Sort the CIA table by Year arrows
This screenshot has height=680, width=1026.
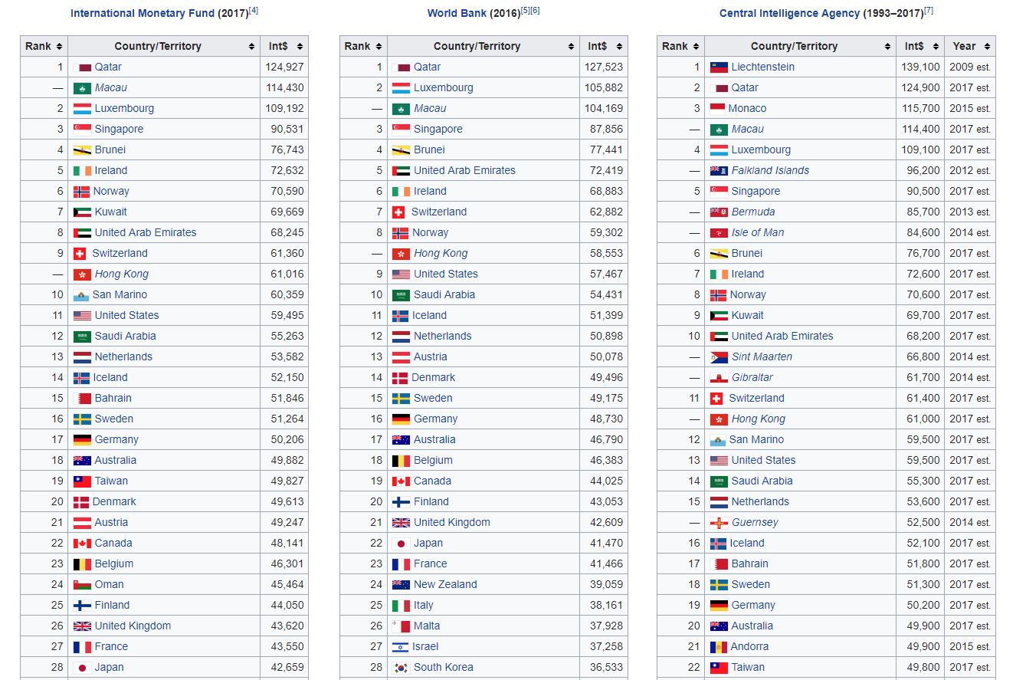coord(987,46)
